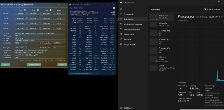Screen dimensions: 224x110
Task: Click CPU Type field OctalCore AMD Ryzen
Action: (40, 33)
